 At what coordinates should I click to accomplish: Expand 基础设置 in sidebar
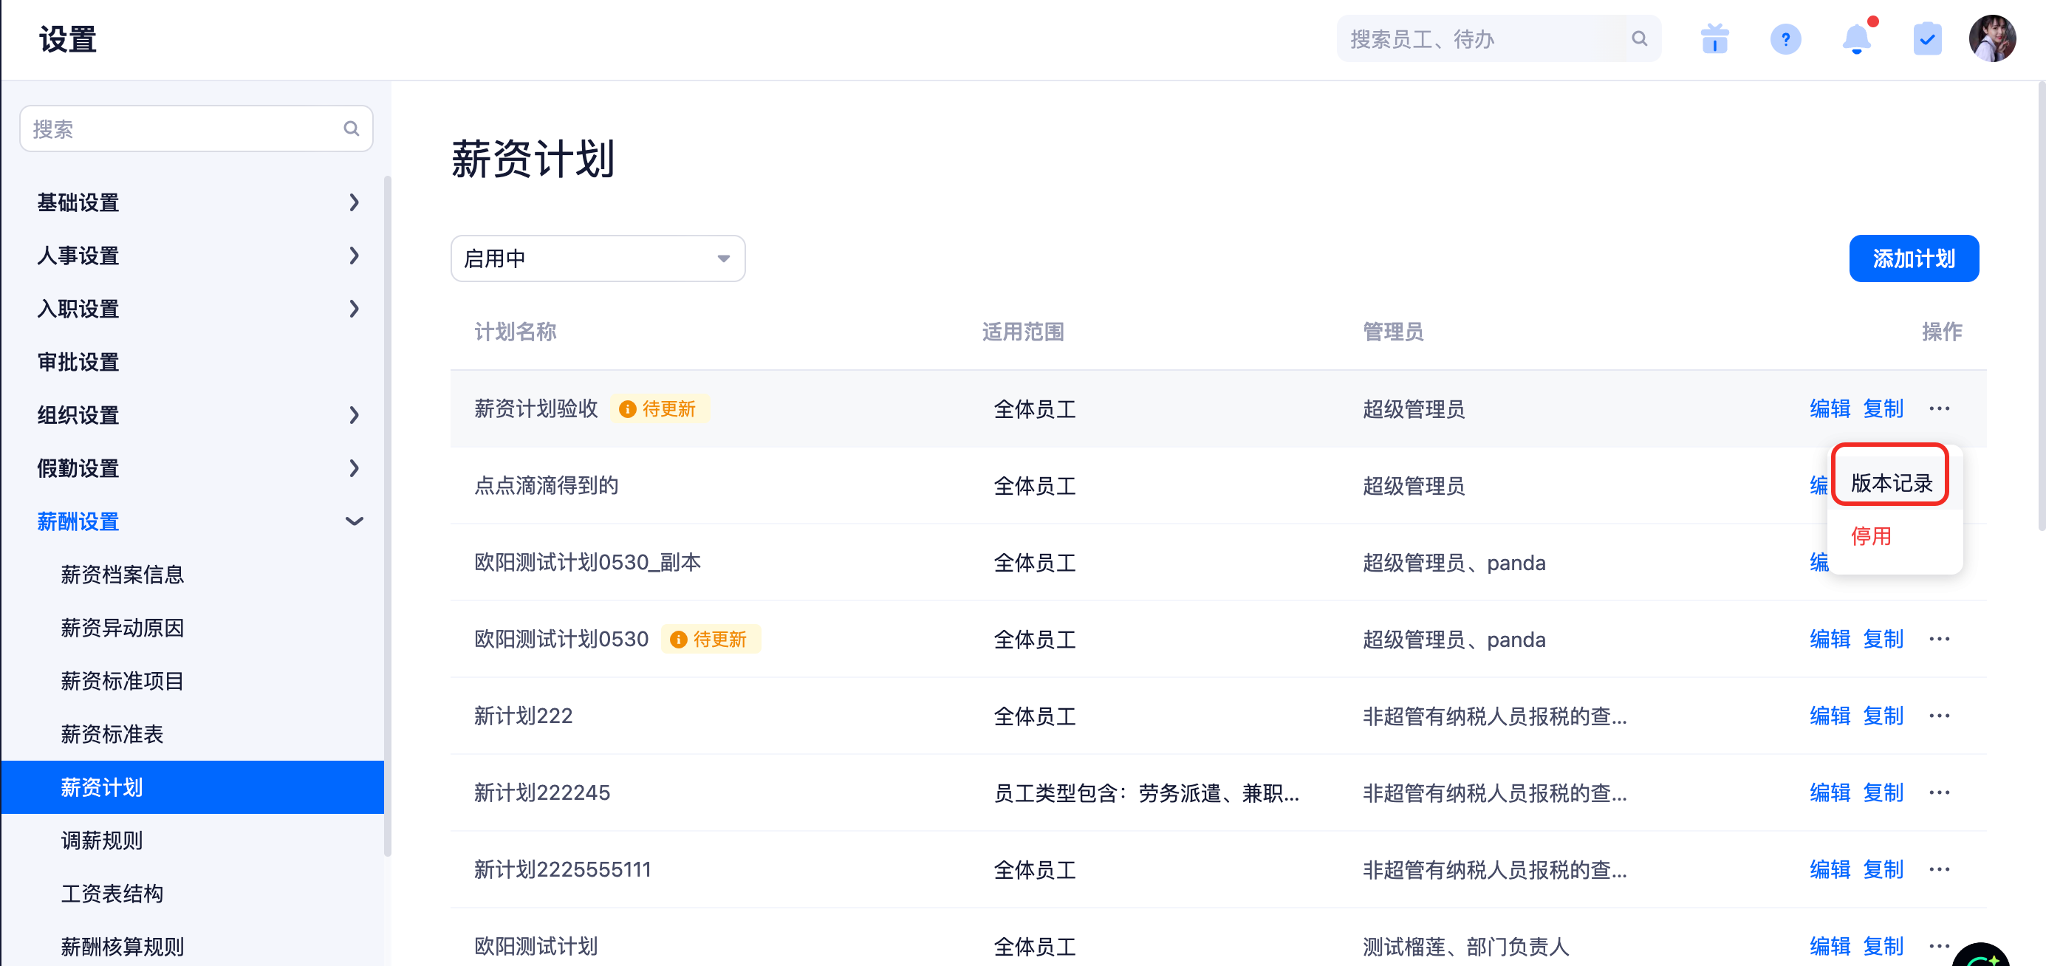(196, 202)
